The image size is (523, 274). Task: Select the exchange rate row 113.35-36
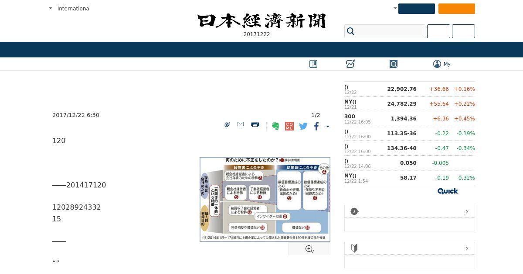click(x=410, y=134)
